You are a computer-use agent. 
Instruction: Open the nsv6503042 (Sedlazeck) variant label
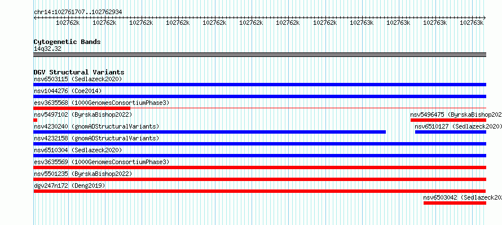click(x=463, y=197)
